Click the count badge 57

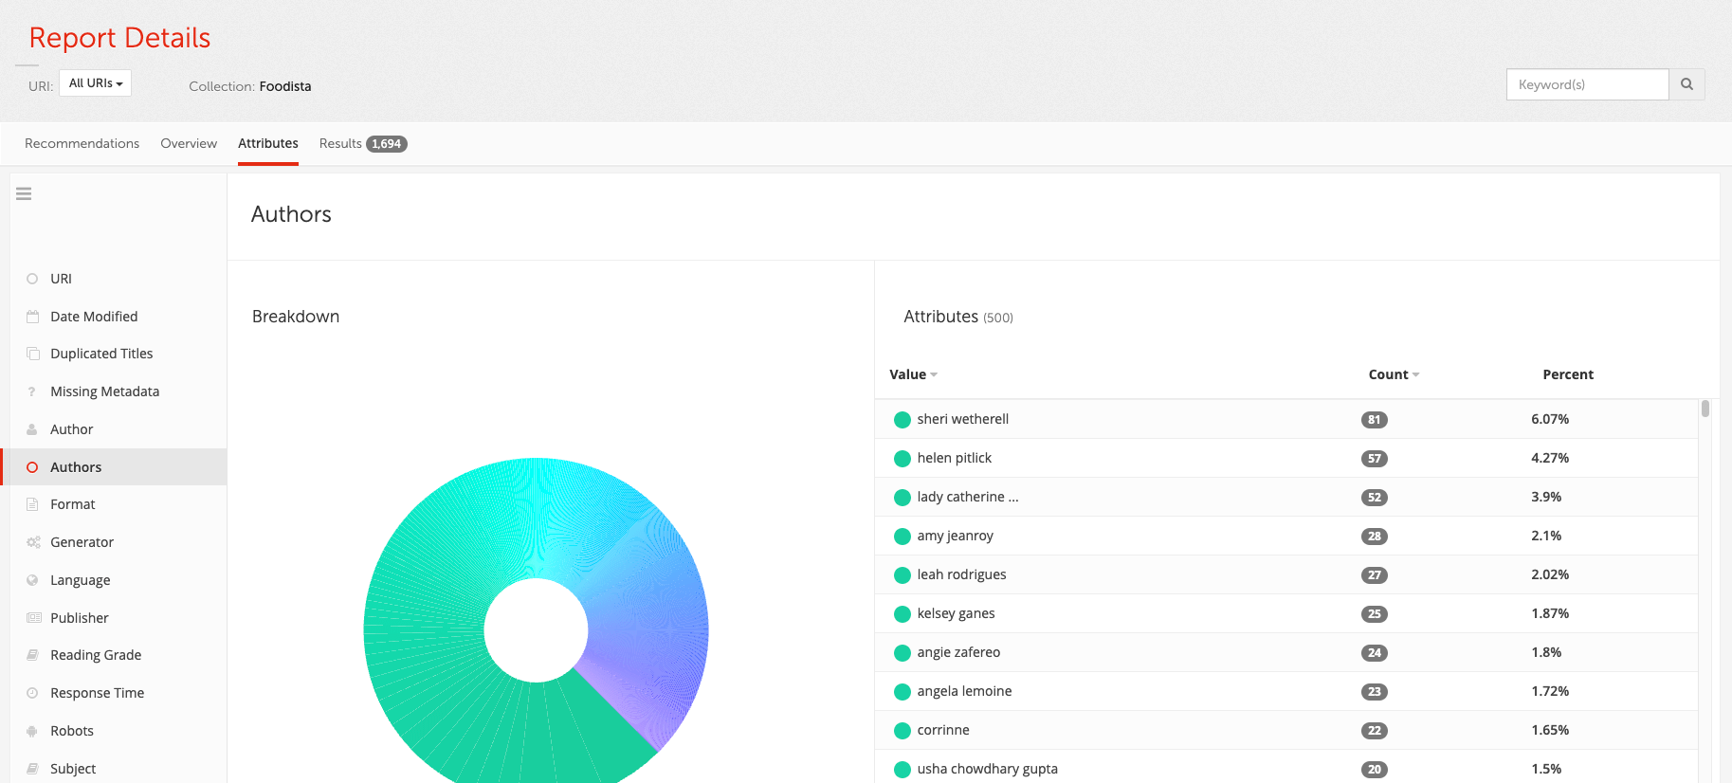(x=1375, y=459)
